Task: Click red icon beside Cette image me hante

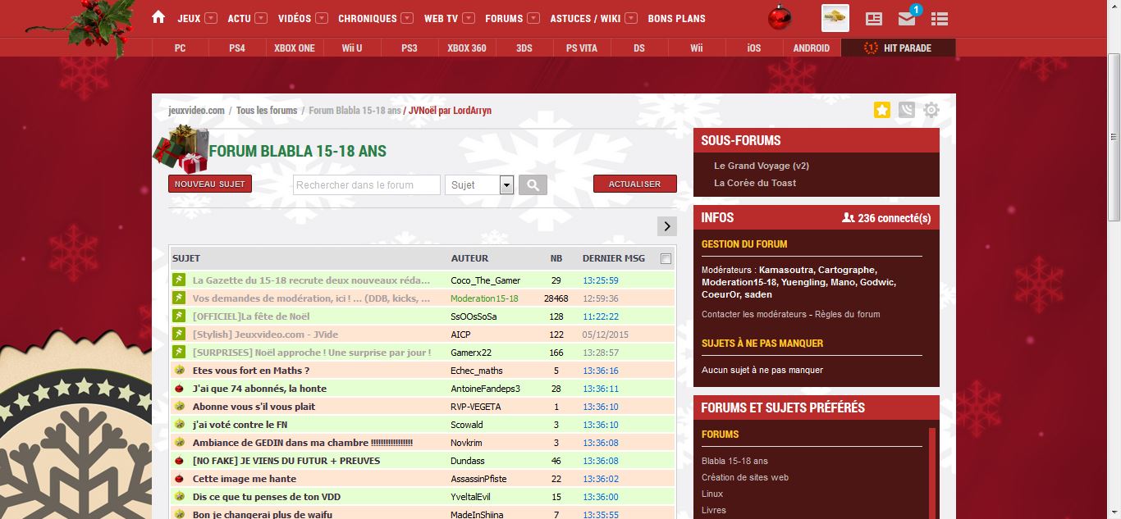Action: coord(179,478)
